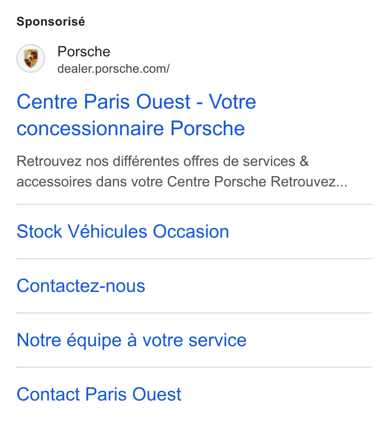Click the Porsche advertiser name
The image size is (389, 421).
pyautogui.click(x=84, y=52)
